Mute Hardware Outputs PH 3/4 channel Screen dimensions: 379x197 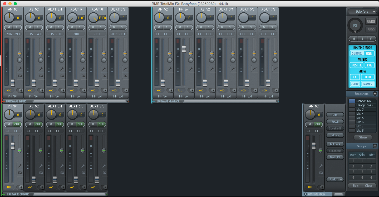click(x=9, y=124)
